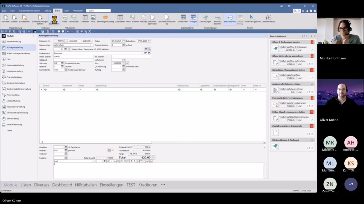Select Dashboard in the bottom navigation
The image size is (364, 204).
point(62,185)
